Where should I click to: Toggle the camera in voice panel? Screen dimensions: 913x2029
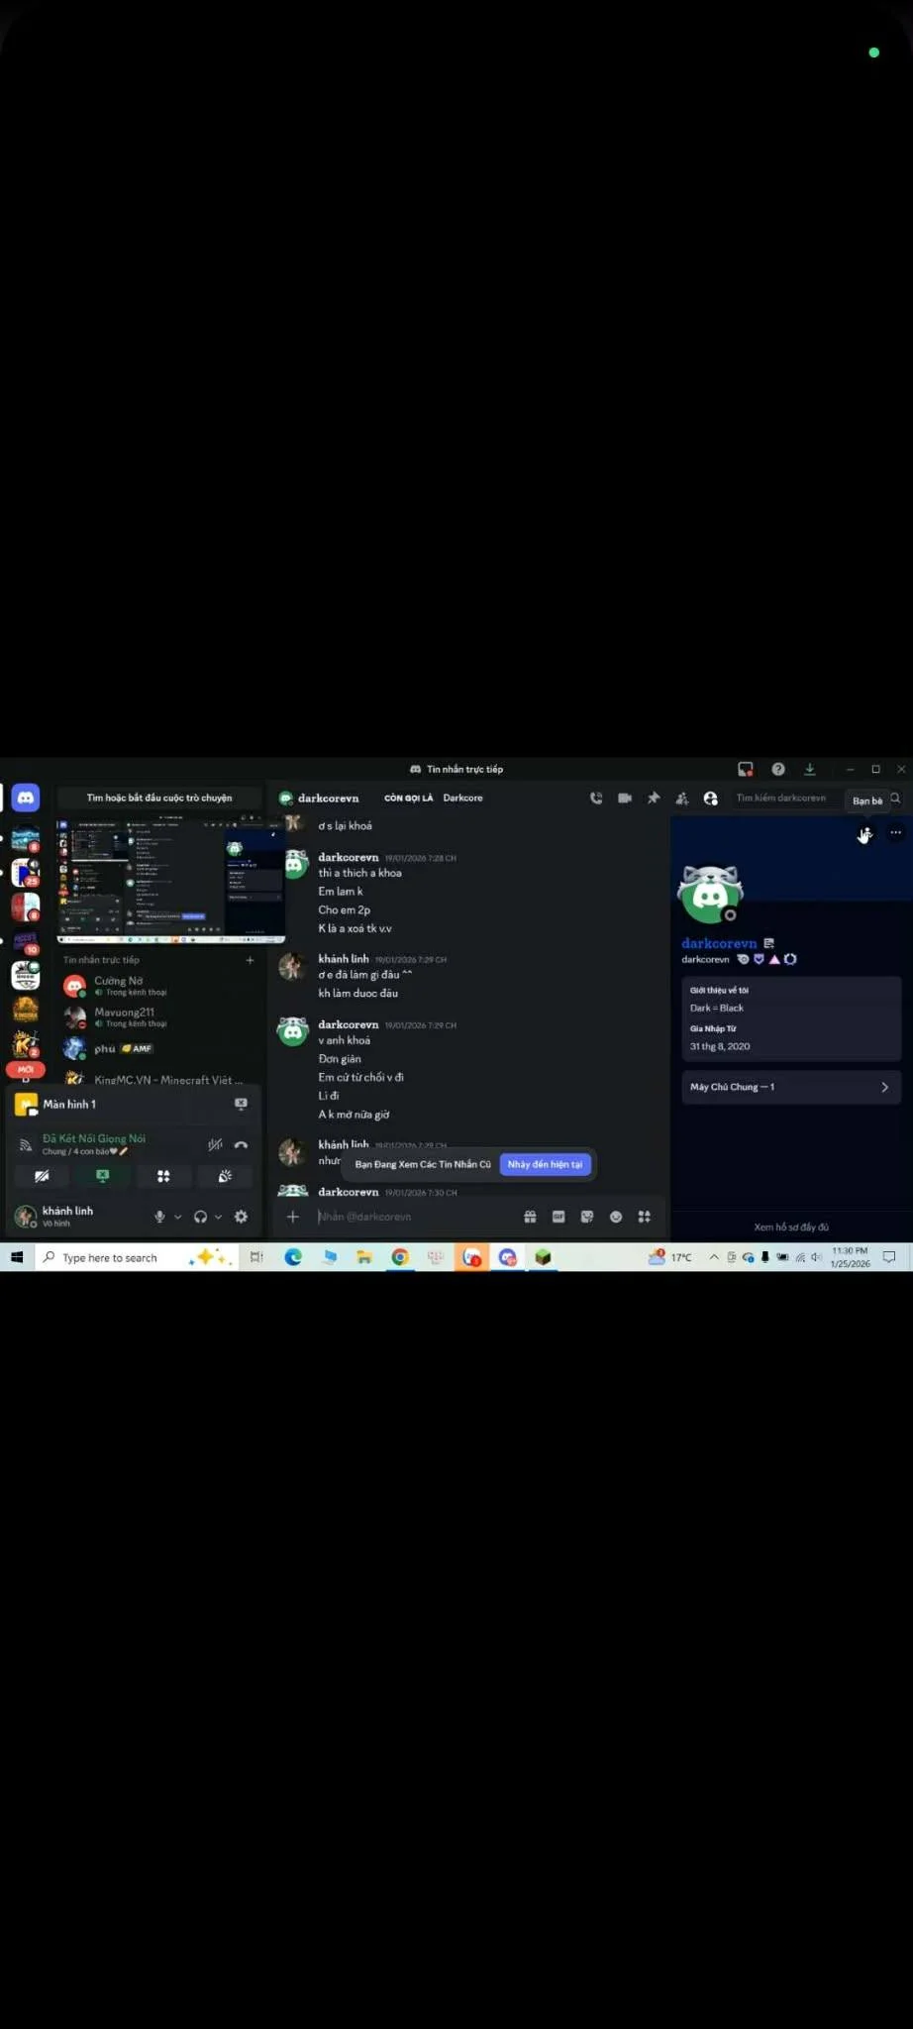[42, 1176]
